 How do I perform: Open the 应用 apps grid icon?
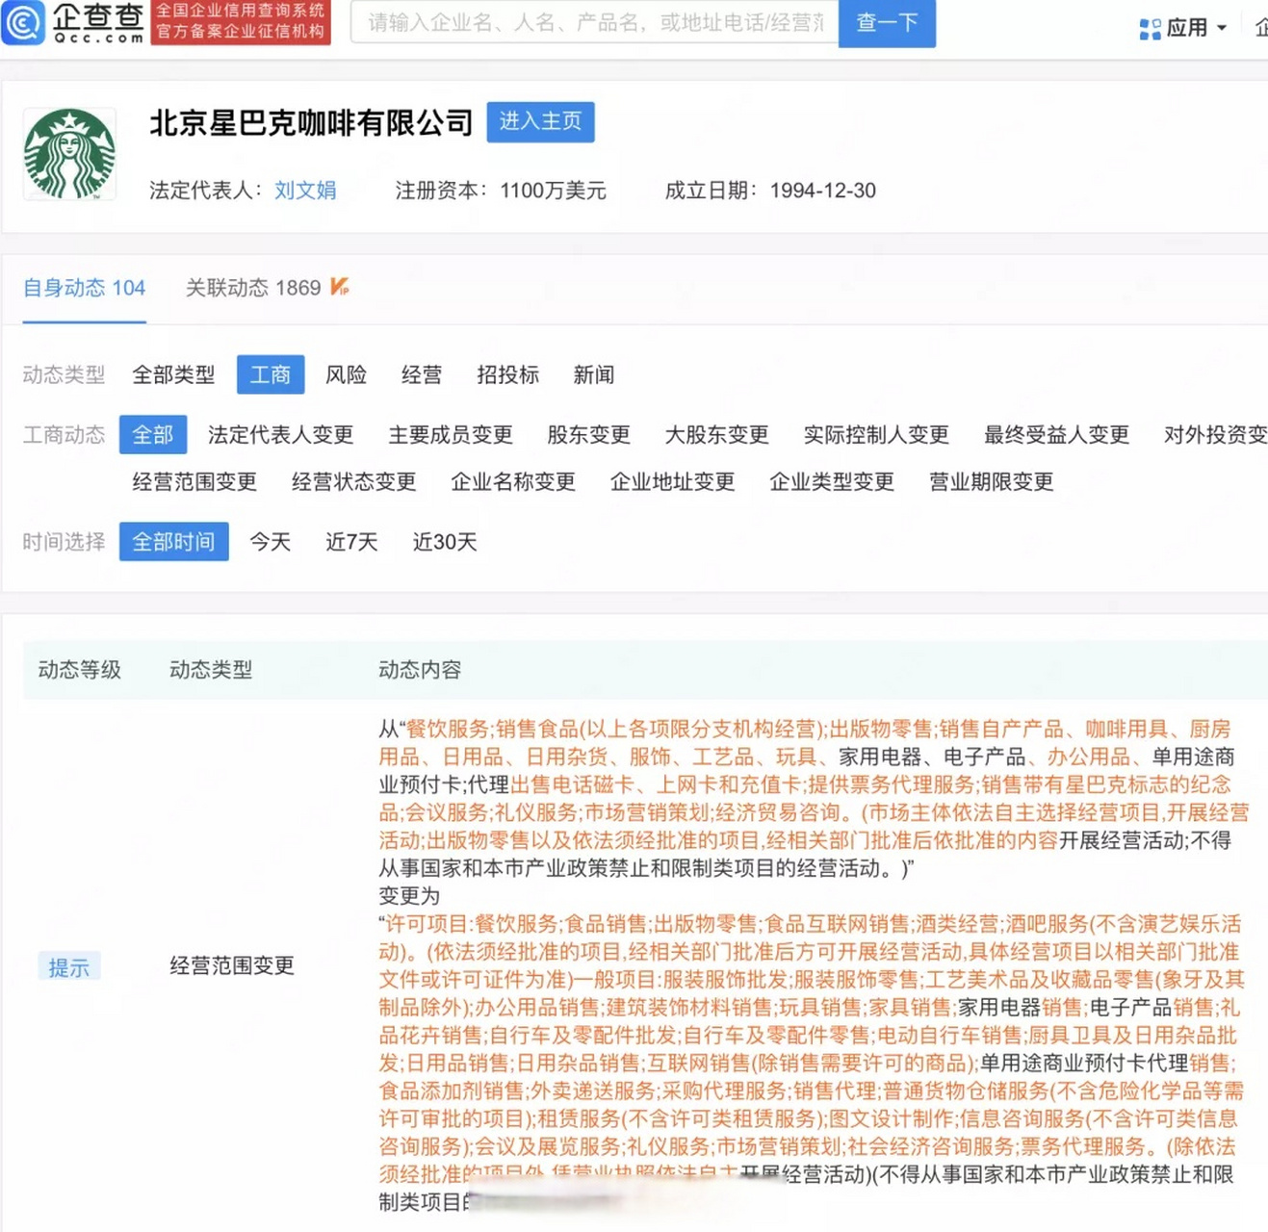tap(1149, 28)
